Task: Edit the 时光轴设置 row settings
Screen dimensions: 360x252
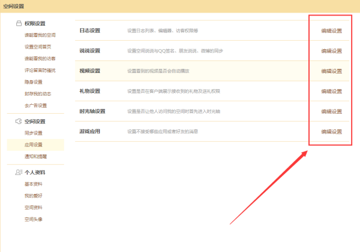Action: tap(331, 111)
